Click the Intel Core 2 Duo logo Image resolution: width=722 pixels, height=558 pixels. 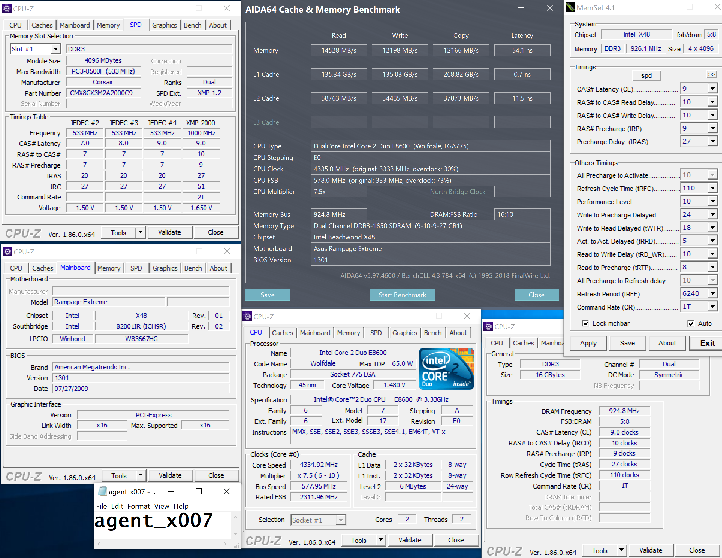point(446,369)
